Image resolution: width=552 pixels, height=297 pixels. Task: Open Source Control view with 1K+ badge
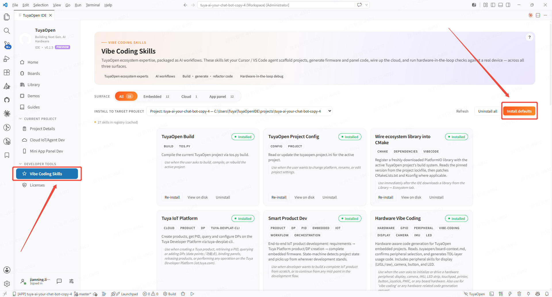click(x=7, y=45)
